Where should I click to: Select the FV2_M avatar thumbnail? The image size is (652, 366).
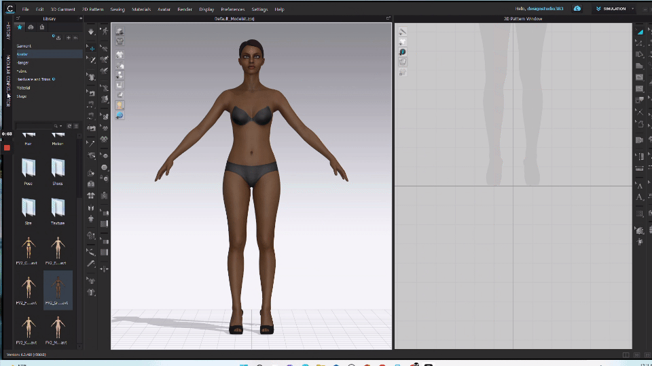tap(57, 330)
